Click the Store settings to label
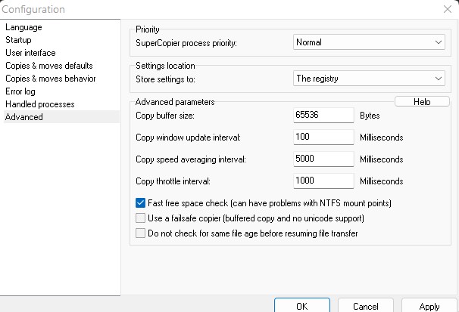 [x=165, y=79]
